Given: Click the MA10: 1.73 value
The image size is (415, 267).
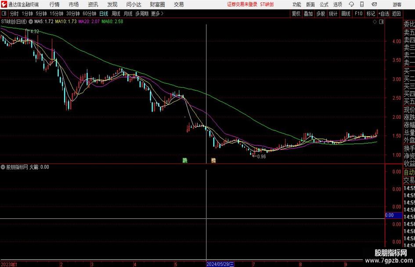Looking at the screenshot, I should [65, 21].
